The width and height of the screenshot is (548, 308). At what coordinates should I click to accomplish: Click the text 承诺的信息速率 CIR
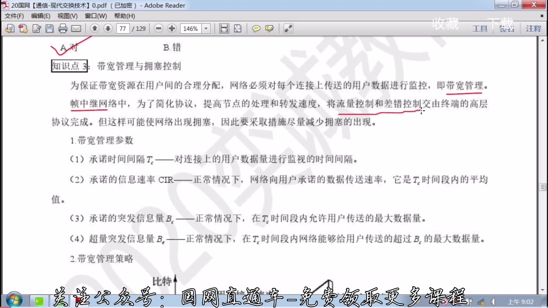point(131,180)
